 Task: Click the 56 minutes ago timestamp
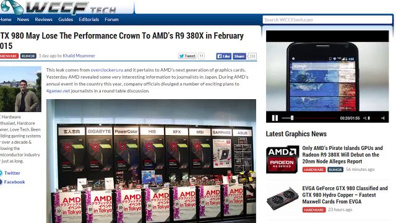(360, 169)
